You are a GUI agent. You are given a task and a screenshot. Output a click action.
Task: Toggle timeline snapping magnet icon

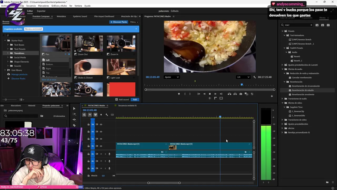coord(90,115)
